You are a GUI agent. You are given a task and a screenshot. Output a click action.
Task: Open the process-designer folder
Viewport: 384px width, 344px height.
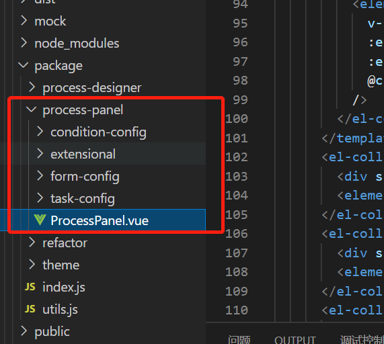click(92, 88)
